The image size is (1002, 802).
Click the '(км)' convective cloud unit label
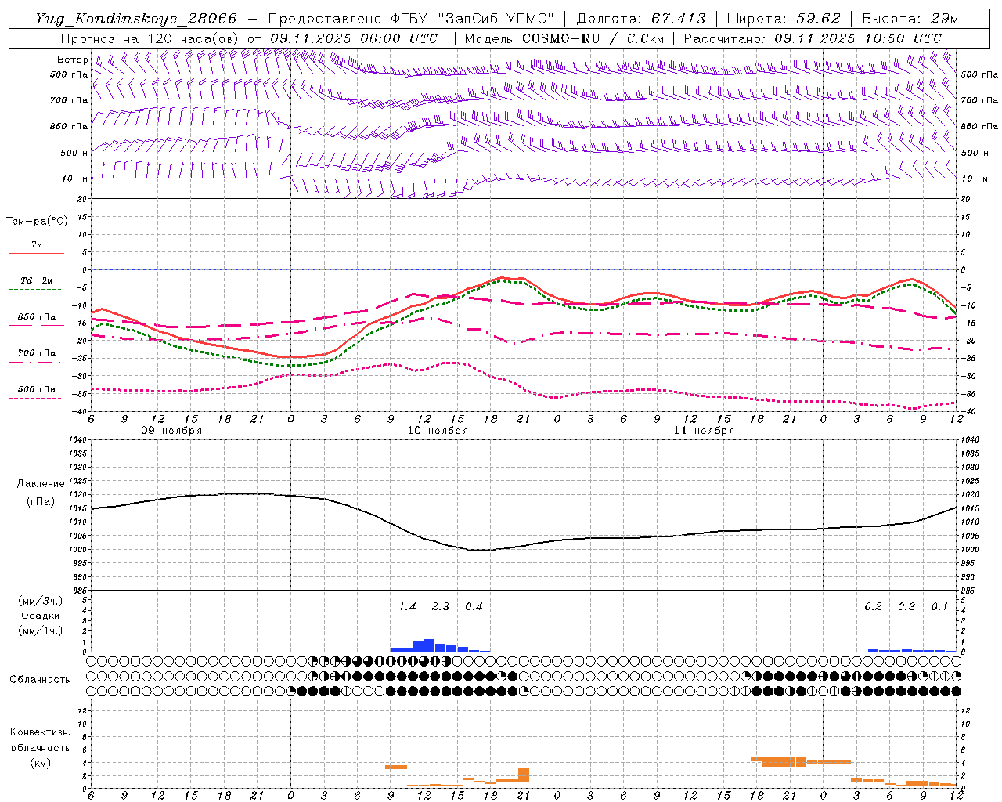pos(40,763)
